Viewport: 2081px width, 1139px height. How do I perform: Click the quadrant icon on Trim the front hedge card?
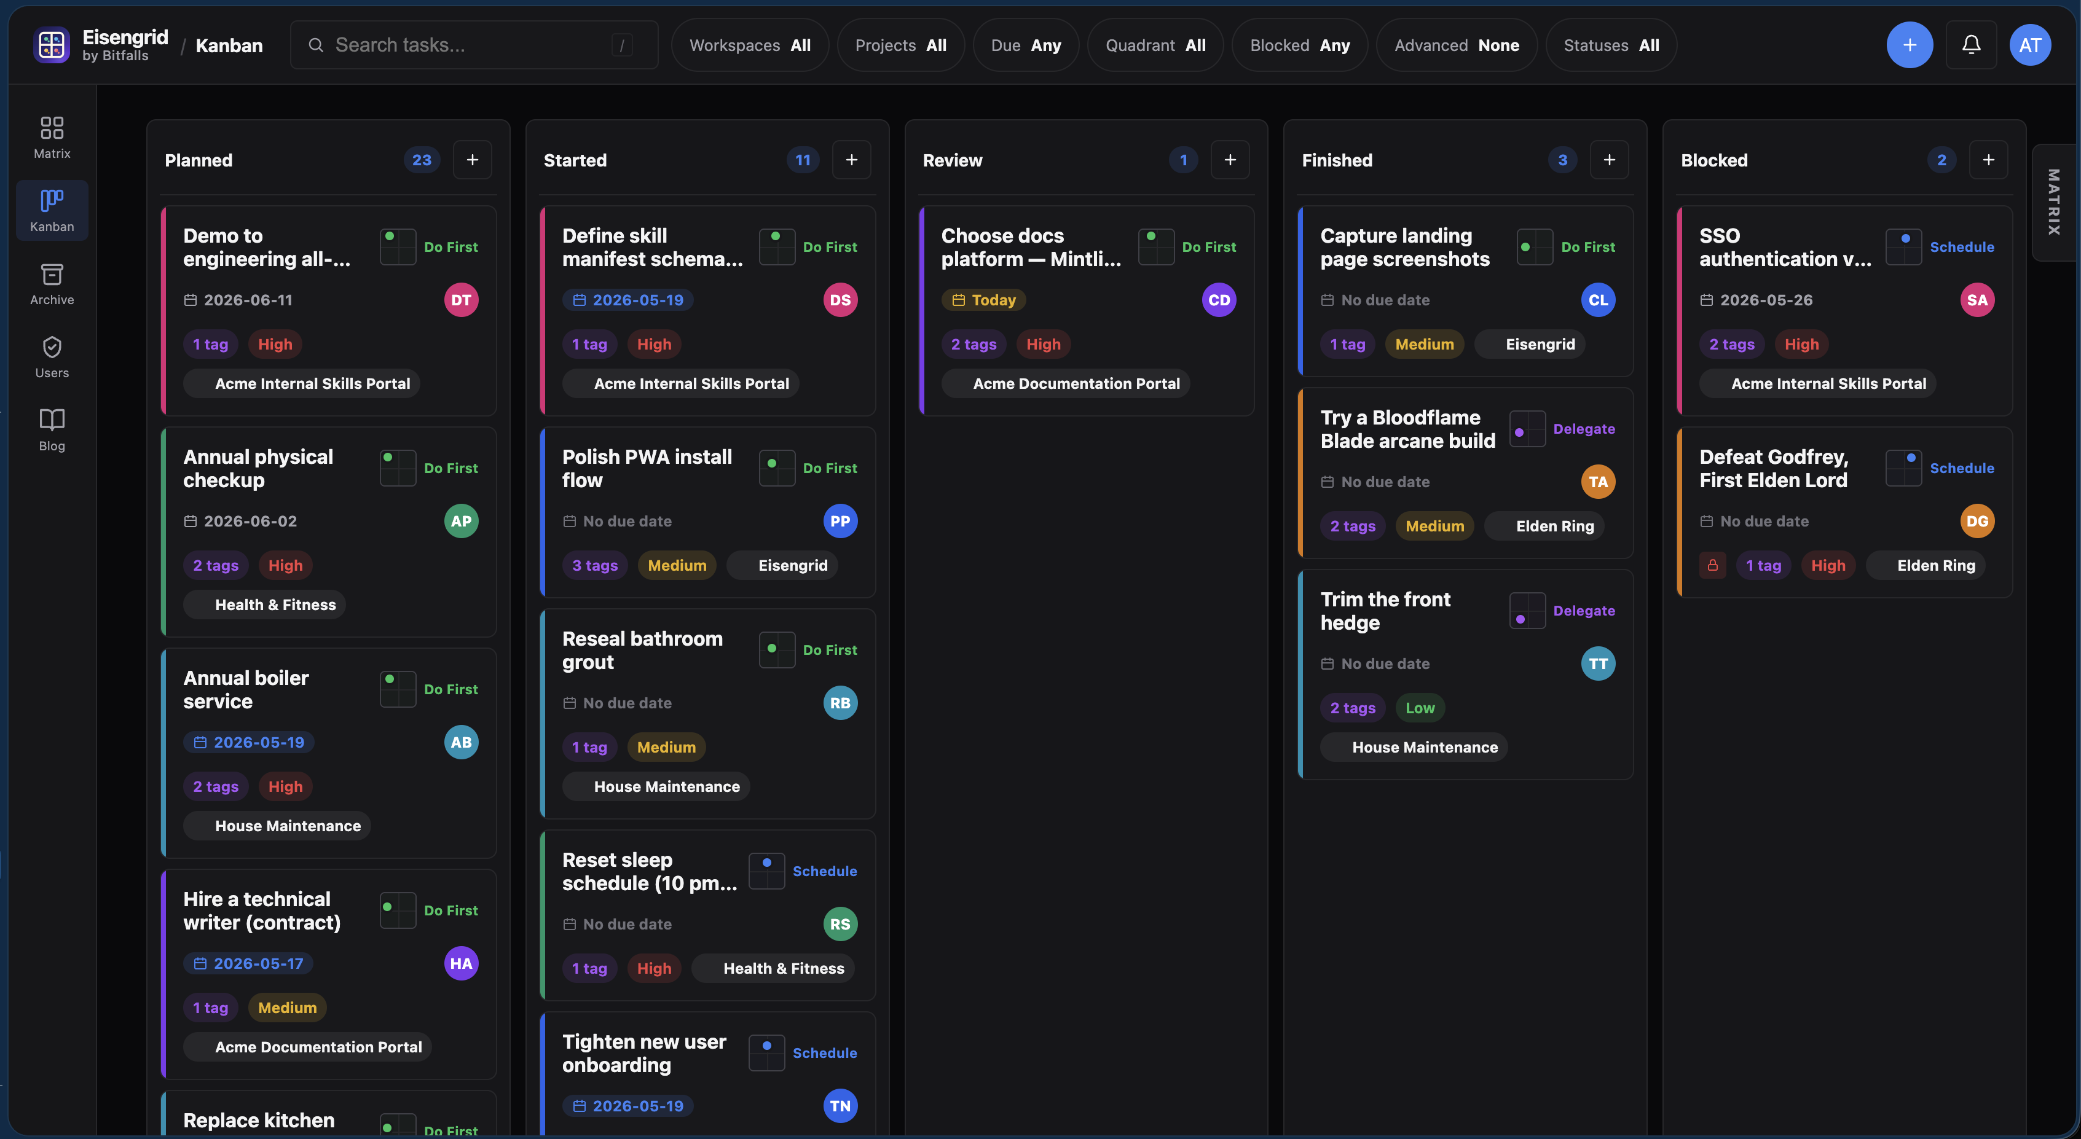1528,610
